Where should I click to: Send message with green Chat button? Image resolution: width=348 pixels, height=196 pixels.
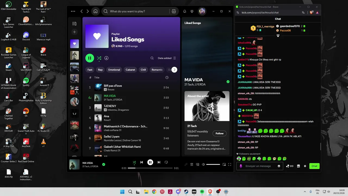(314, 166)
